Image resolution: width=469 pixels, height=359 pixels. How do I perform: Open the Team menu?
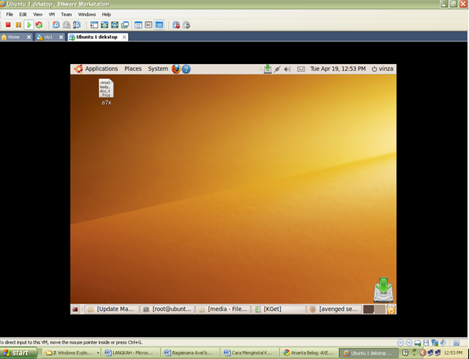click(66, 15)
